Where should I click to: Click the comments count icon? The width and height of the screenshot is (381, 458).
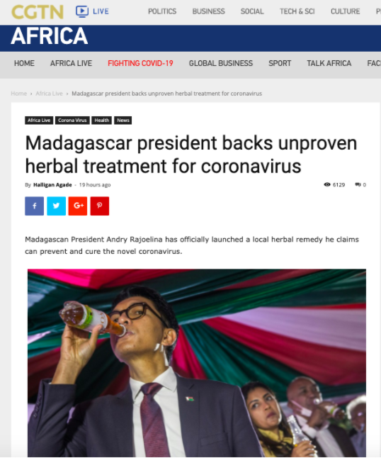(x=358, y=184)
